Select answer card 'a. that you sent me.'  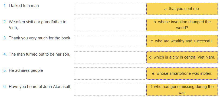tap(182, 9)
